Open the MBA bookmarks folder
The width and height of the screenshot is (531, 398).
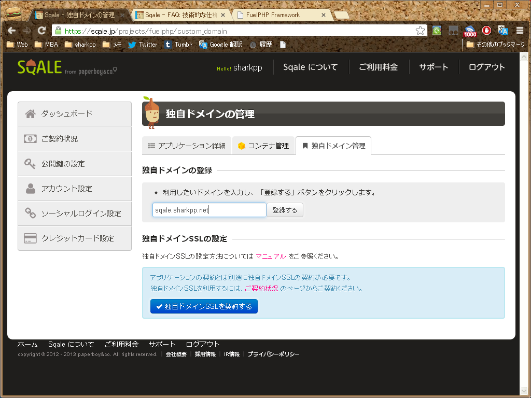46,45
